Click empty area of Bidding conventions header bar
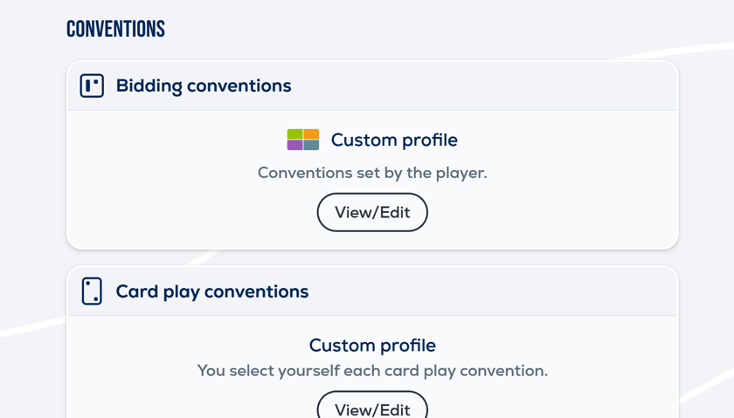The height and width of the screenshot is (418, 734). pos(489,86)
